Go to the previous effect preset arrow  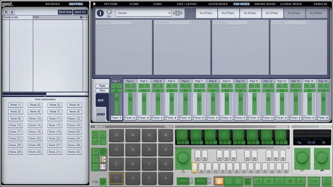[175, 13]
